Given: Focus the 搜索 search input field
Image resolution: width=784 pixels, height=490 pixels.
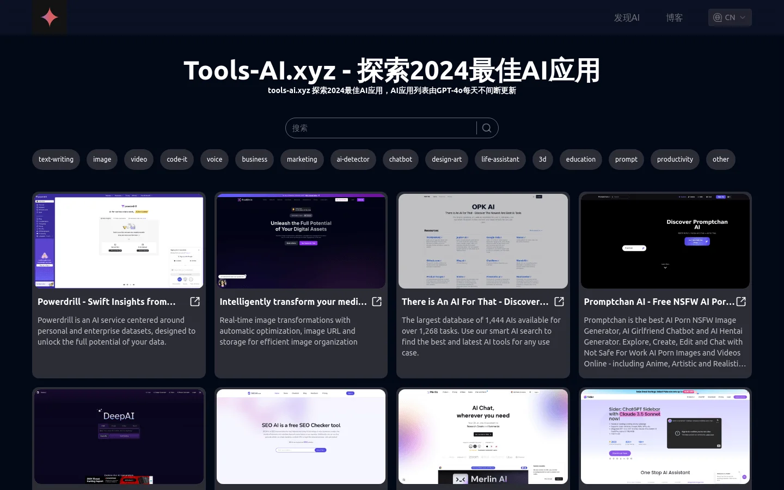Looking at the screenshot, I should click(381, 128).
